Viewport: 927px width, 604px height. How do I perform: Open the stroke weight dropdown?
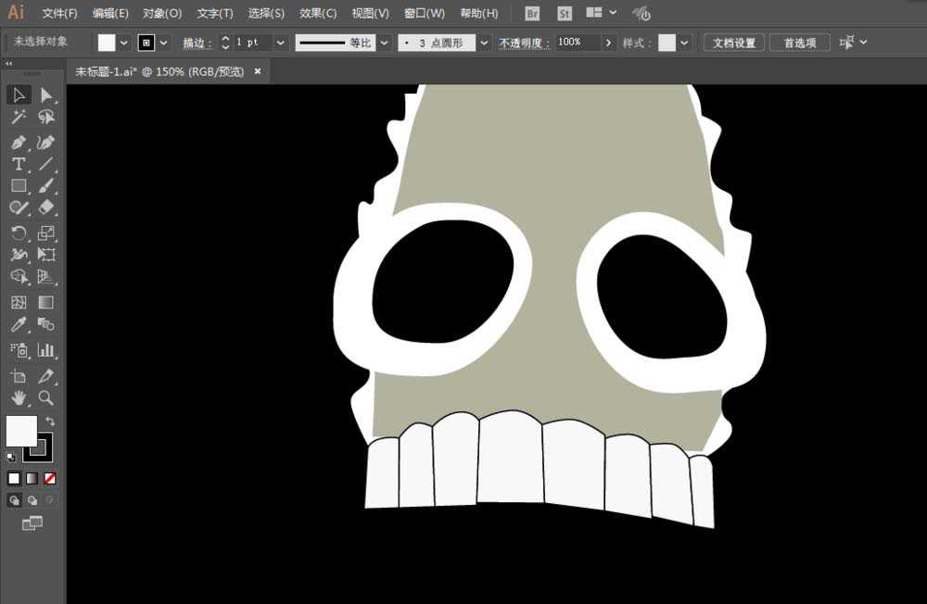coord(280,43)
